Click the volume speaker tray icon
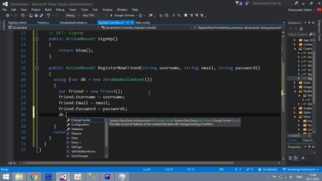Viewport: 322px width, 181px height. (x=291, y=177)
